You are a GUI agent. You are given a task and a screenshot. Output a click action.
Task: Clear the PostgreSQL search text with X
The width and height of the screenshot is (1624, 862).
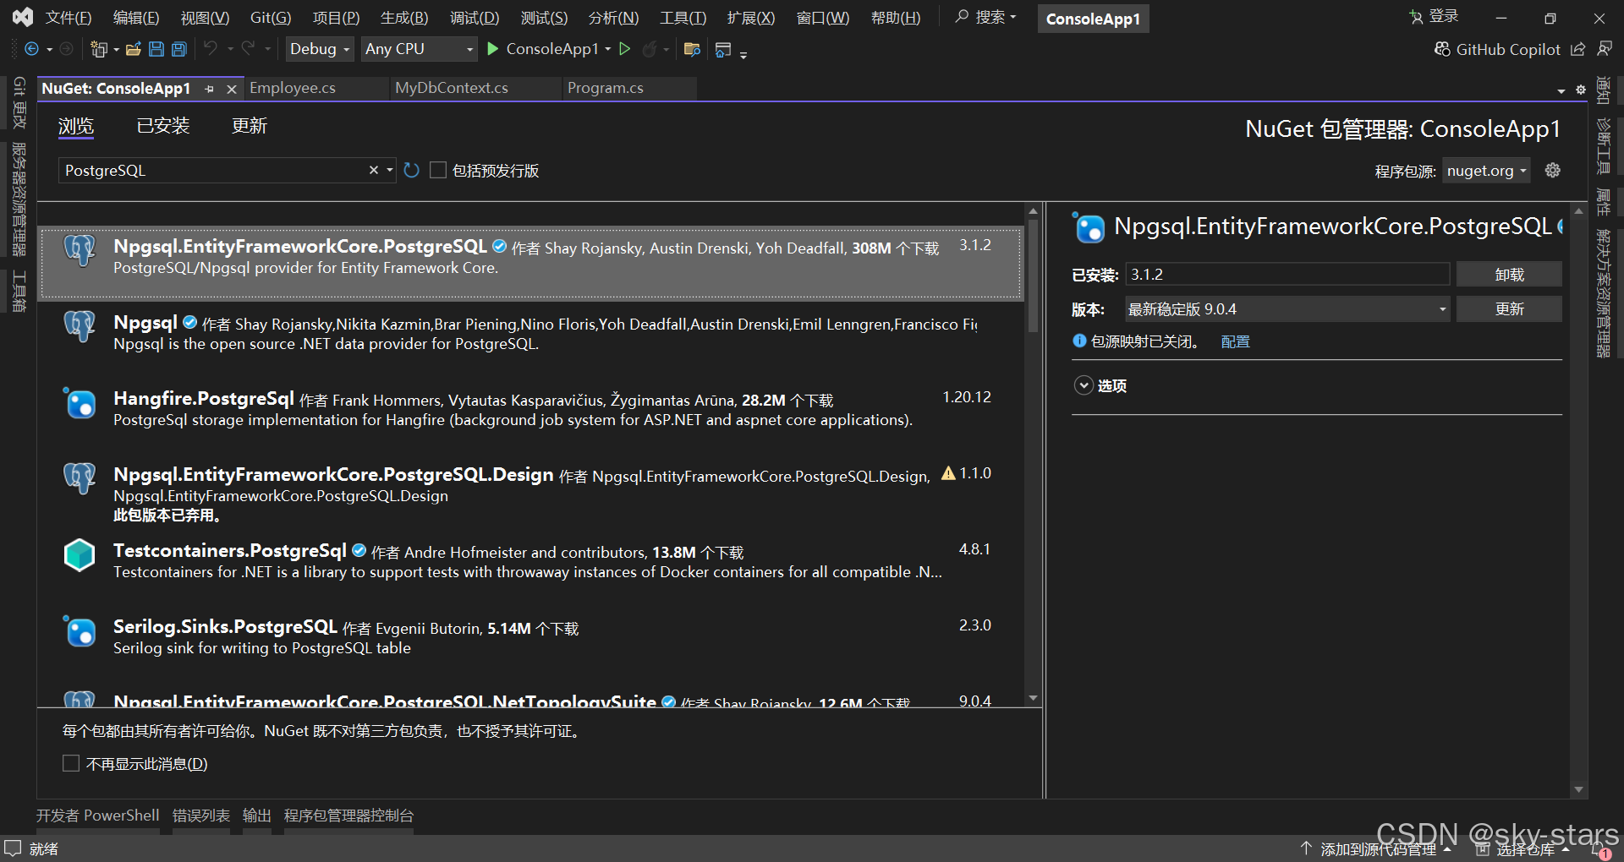pos(374,170)
